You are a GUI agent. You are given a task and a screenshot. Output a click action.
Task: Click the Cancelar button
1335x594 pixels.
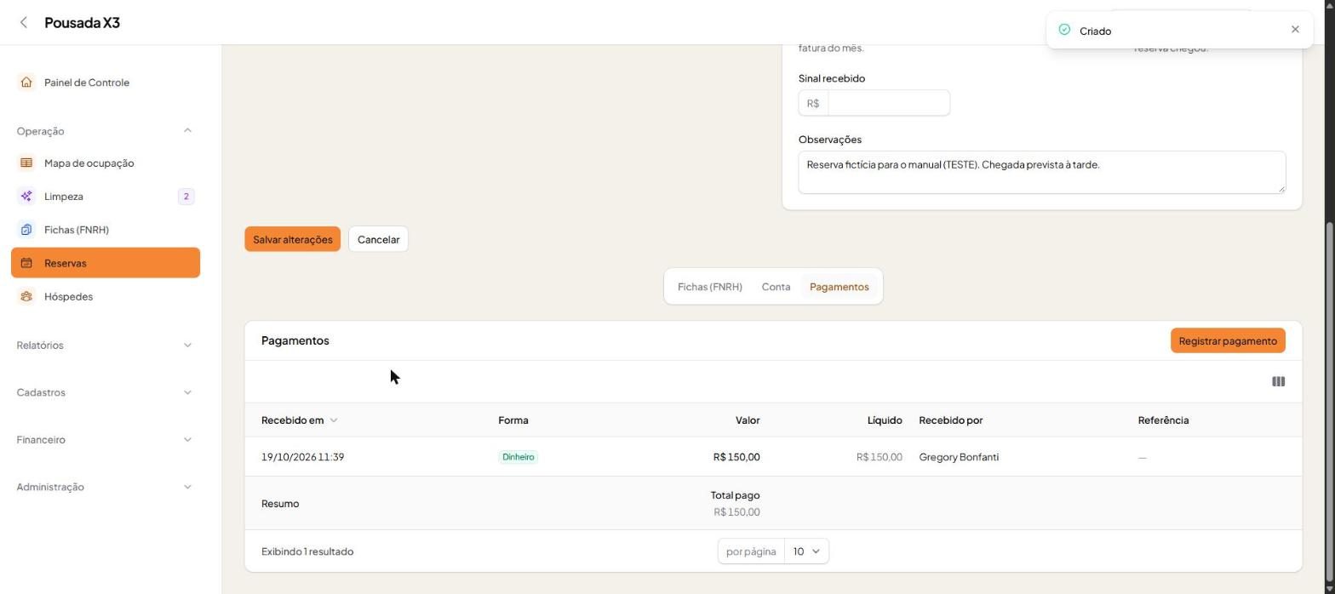click(x=378, y=239)
